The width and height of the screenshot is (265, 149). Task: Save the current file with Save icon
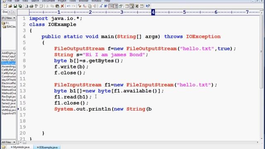click(15, 6)
